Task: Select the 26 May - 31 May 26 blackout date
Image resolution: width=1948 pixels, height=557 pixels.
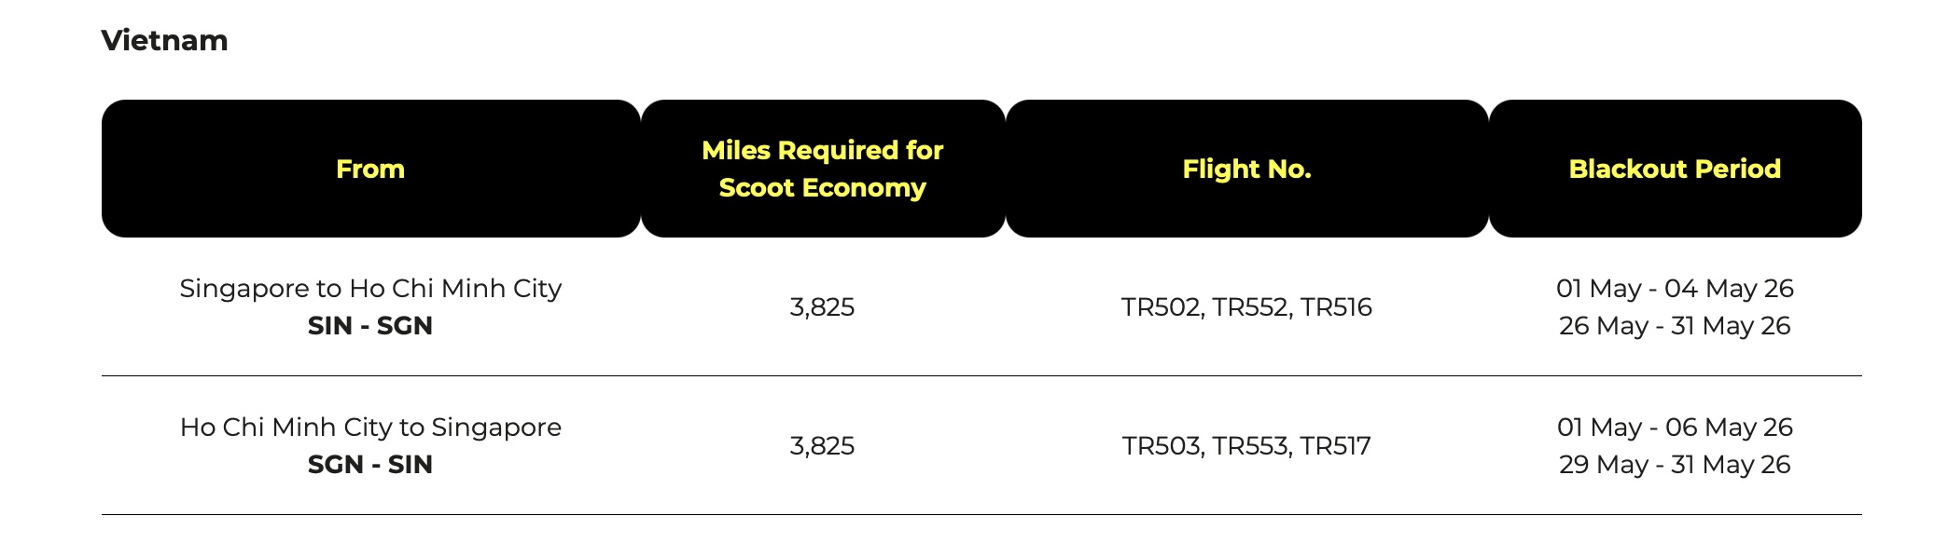Action: click(1675, 326)
